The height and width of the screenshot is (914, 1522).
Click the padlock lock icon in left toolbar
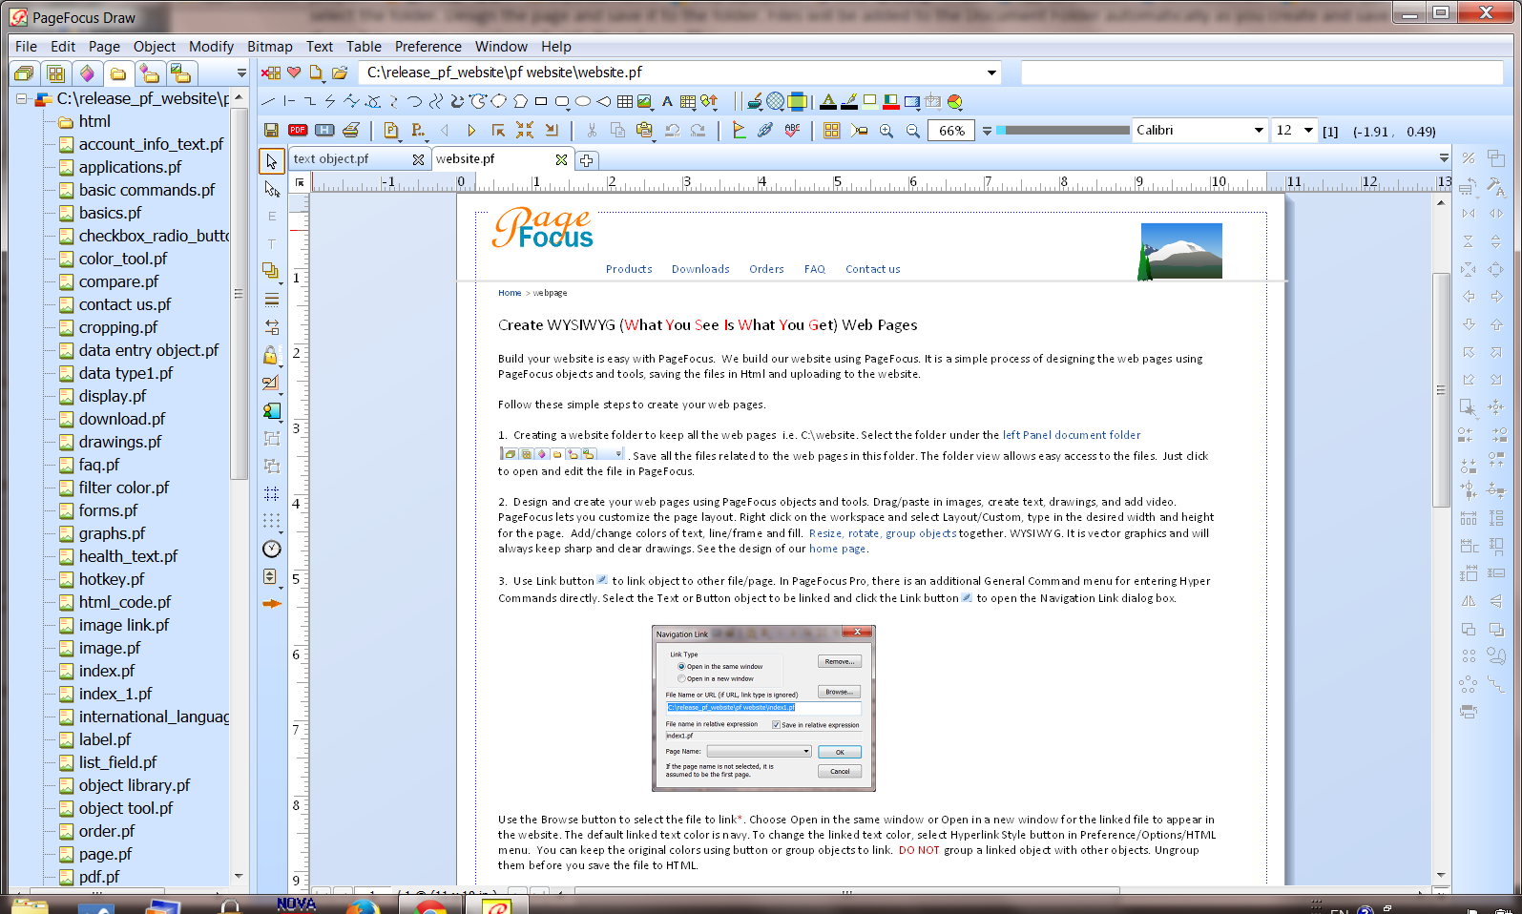point(271,355)
